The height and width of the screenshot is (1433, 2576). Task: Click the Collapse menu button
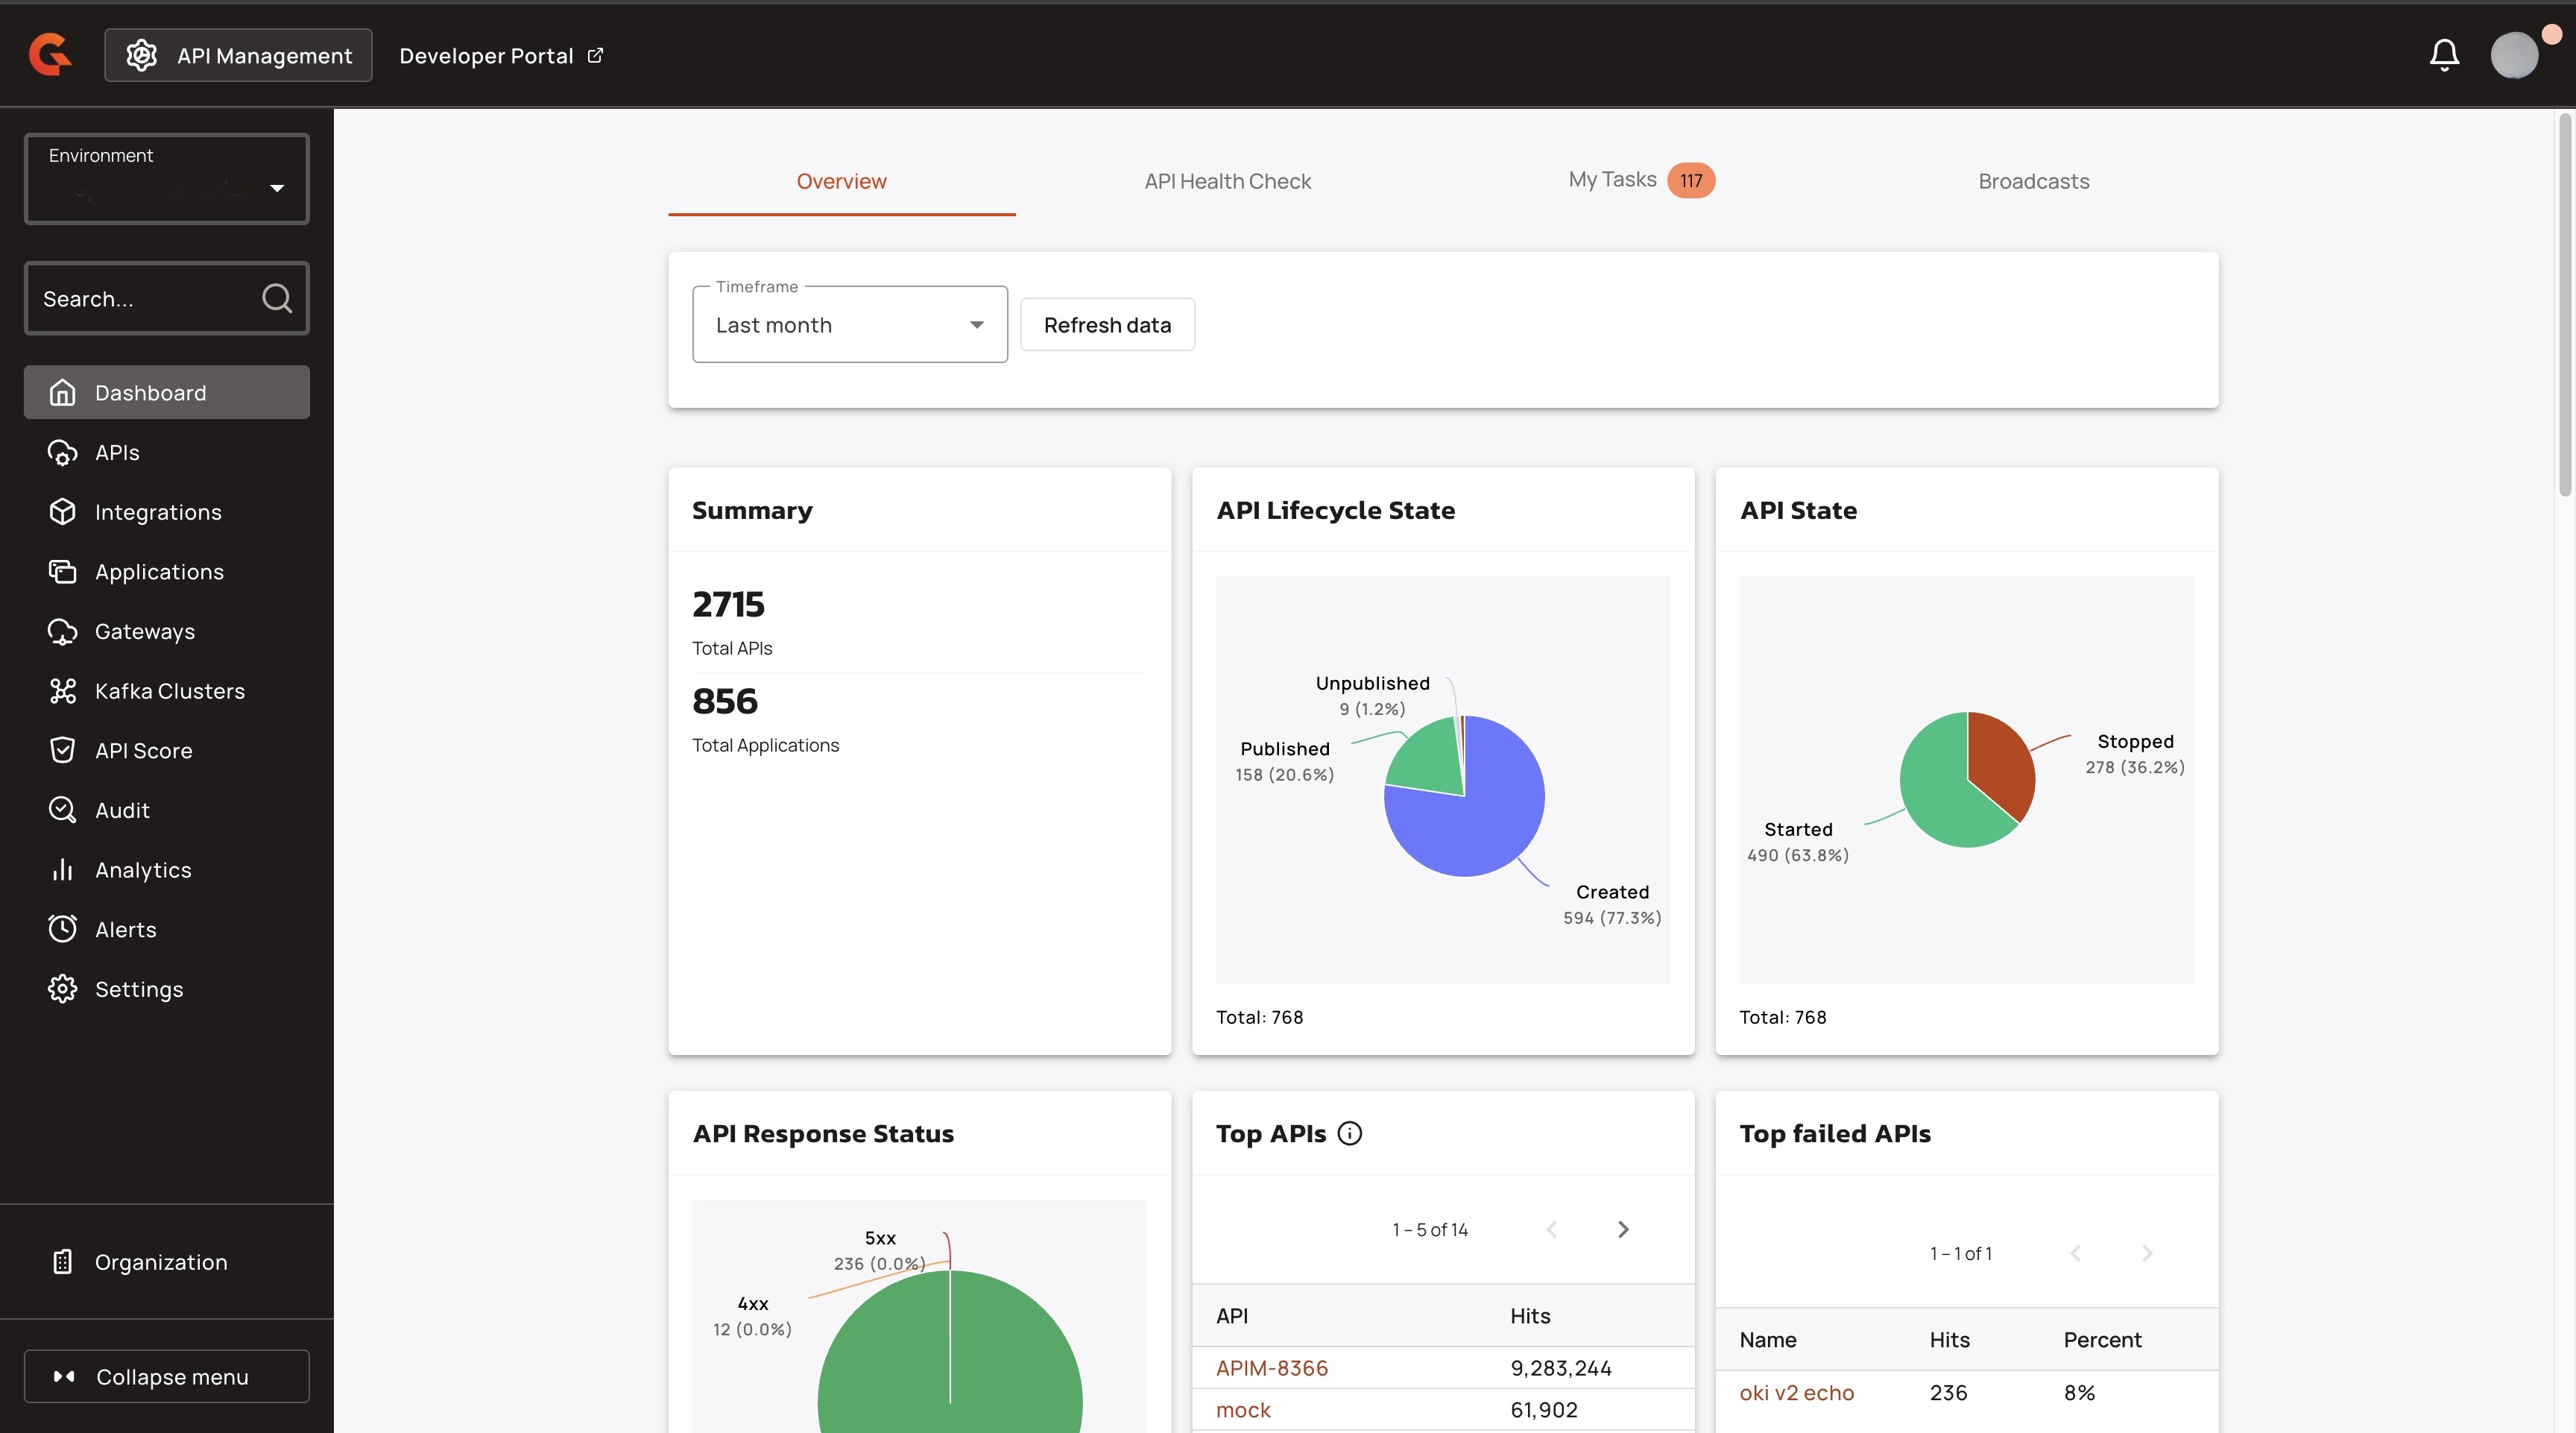pos(167,1377)
